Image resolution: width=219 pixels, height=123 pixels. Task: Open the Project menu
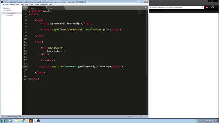(37, 4)
